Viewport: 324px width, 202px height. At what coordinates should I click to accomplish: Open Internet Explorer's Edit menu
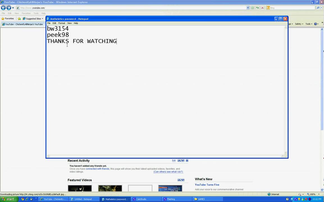pyautogui.click(x=10, y=13)
